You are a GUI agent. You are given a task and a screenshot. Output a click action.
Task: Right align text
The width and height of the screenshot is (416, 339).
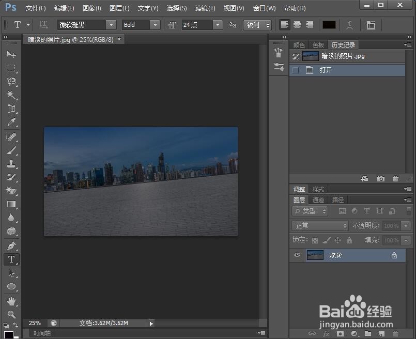pos(310,25)
